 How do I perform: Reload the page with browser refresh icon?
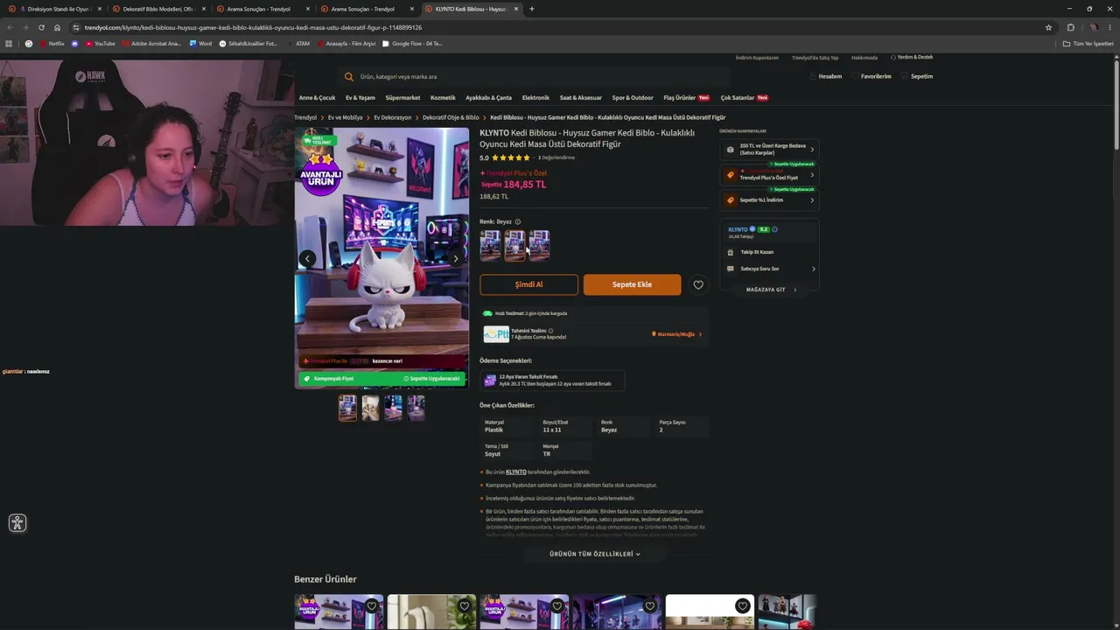tap(41, 27)
